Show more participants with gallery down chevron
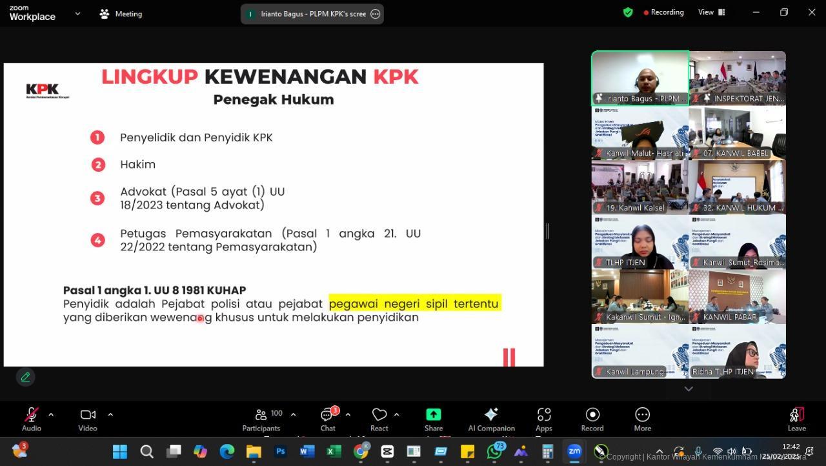Viewport: 826px width, 466px height. point(689,389)
